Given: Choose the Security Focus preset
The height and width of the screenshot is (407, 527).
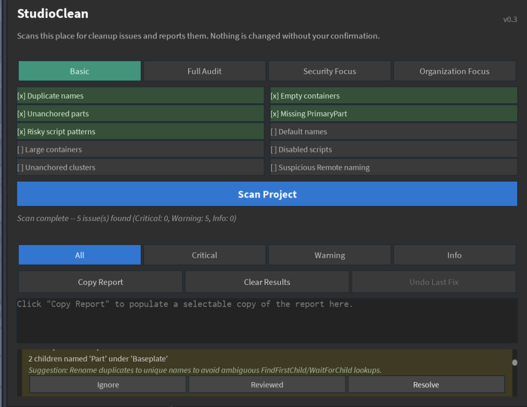Looking at the screenshot, I should click(330, 71).
